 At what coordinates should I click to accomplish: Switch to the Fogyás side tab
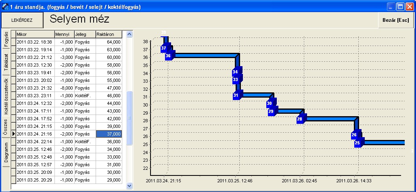point(6,39)
